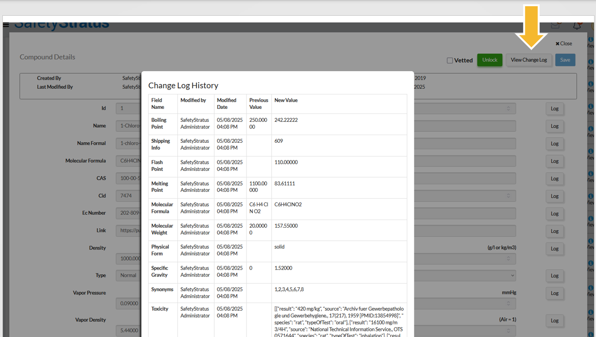Open the notifications bell
596x337 pixels.
tap(577, 26)
